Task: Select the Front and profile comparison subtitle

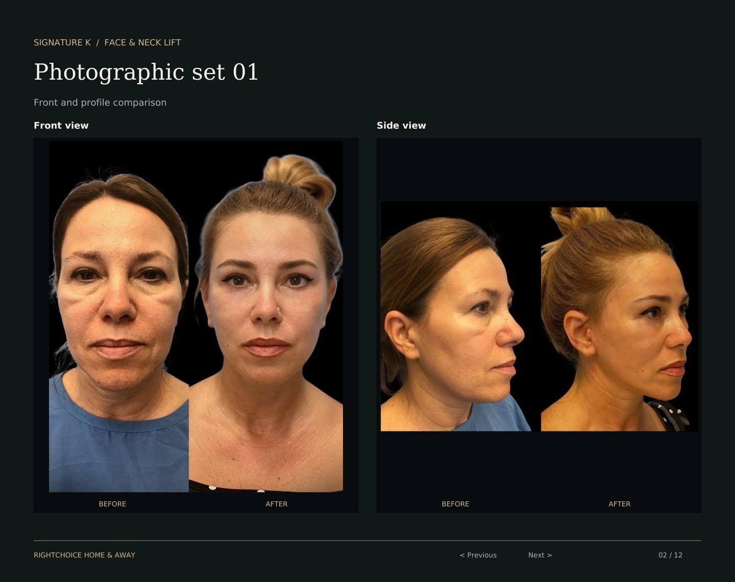Action: (100, 103)
